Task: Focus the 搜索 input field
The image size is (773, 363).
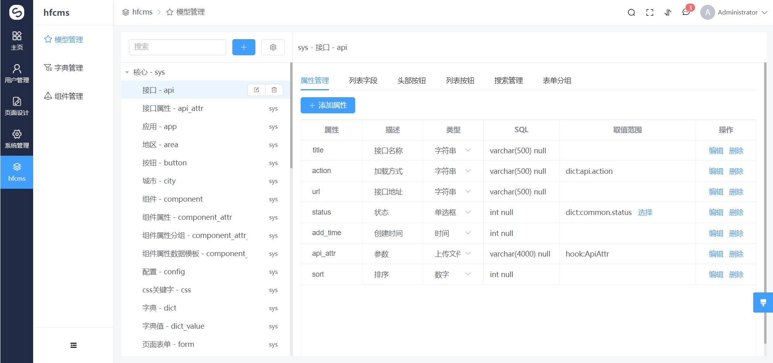Action: pyautogui.click(x=177, y=47)
